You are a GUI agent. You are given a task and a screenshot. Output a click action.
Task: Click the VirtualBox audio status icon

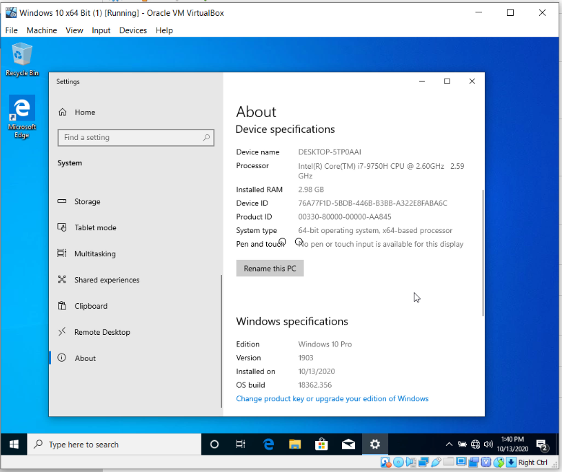point(411,462)
